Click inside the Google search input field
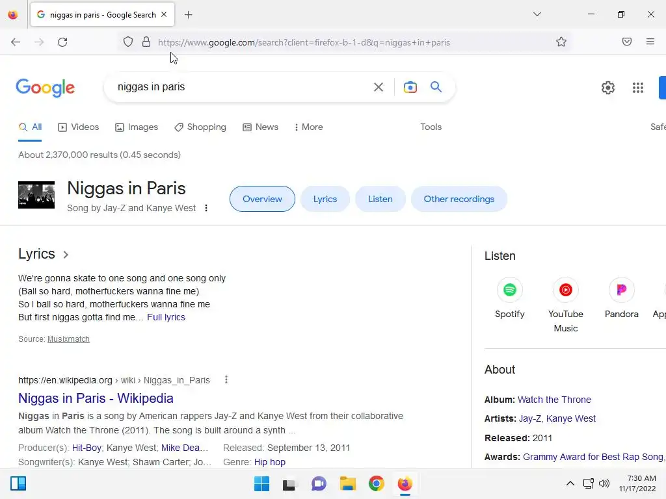Viewport: 666px width, 499px height. (x=242, y=87)
